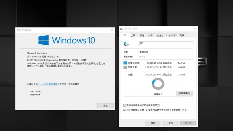Viewport: 233px width, 131px height.
Task: Click the 208,905,478,144 free bytes value
Action: (x=154, y=67)
